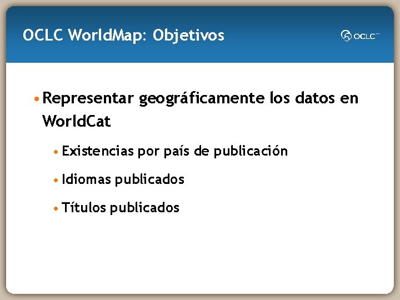The width and height of the screenshot is (400, 300).
Task: Click the text 'Representar geográficamente los datos en'
Action: (200, 98)
